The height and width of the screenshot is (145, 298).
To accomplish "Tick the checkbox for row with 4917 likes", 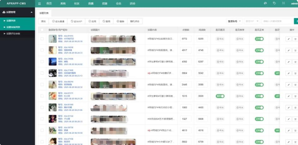I will tap(42, 50).
